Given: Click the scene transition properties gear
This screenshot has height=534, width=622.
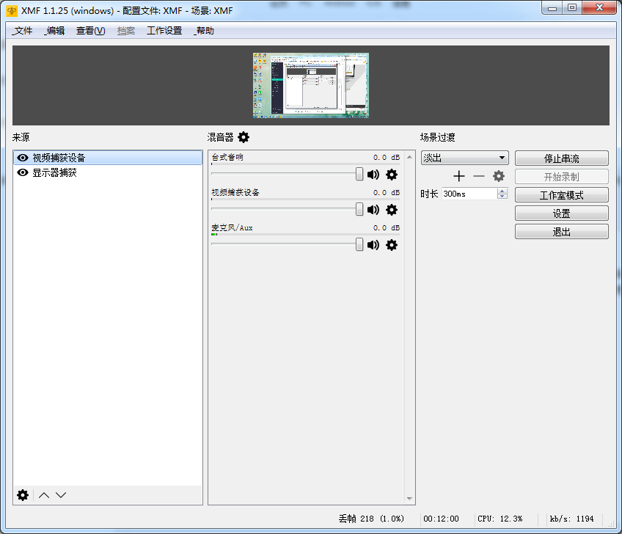Looking at the screenshot, I should tap(499, 176).
